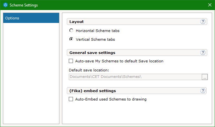Click the Layout section header
Image resolution: width=215 pixels, height=127 pixels.
coord(137,22)
